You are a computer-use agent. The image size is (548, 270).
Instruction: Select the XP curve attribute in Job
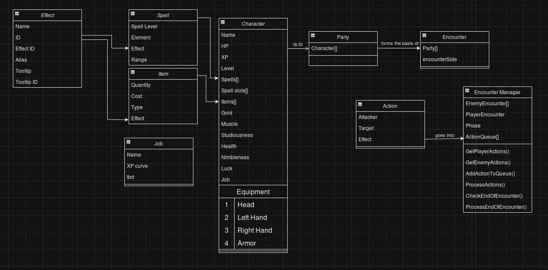coord(137,166)
